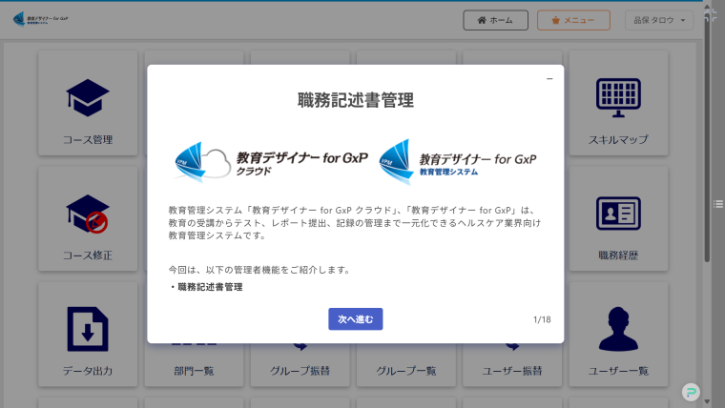Image resolution: width=725 pixels, height=408 pixels.
Task: Click the 職務記述書管理 dialog title
Action: tap(355, 100)
